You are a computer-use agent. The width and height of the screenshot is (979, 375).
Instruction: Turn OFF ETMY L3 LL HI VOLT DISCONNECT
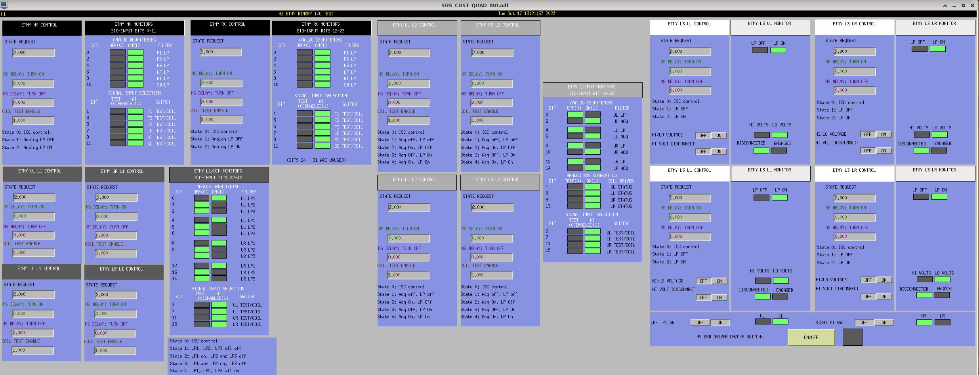click(x=703, y=297)
